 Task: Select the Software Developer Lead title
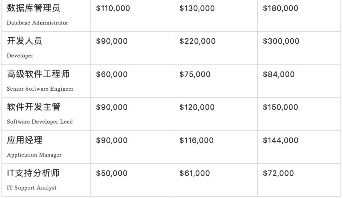[x=40, y=122]
